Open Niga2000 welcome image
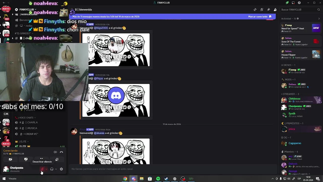This screenshot has width=323, height=182. (x=116, y=50)
